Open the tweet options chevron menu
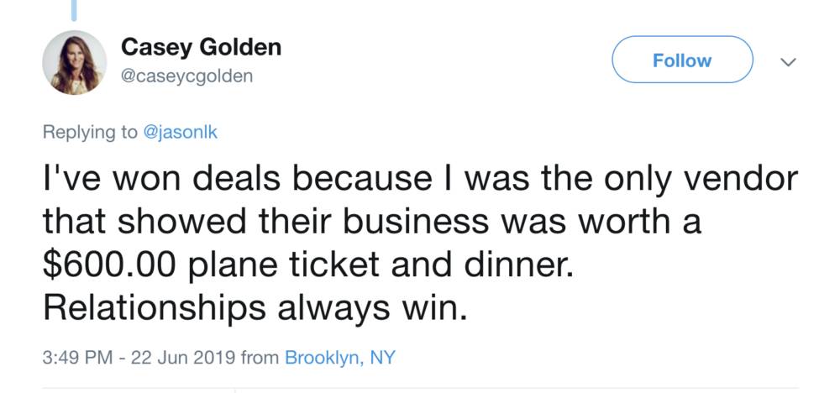The width and height of the screenshot is (840, 393). (787, 62)
